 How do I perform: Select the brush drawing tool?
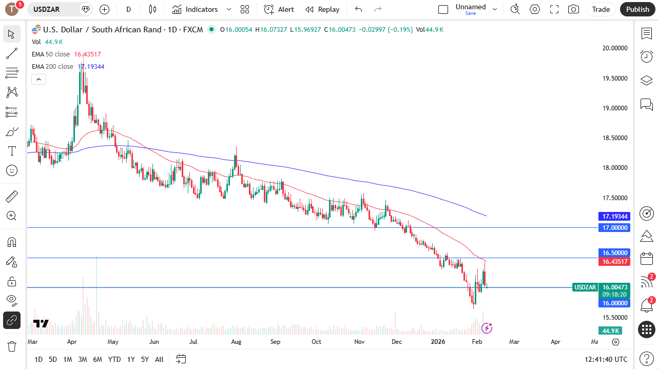pos(11,132)
